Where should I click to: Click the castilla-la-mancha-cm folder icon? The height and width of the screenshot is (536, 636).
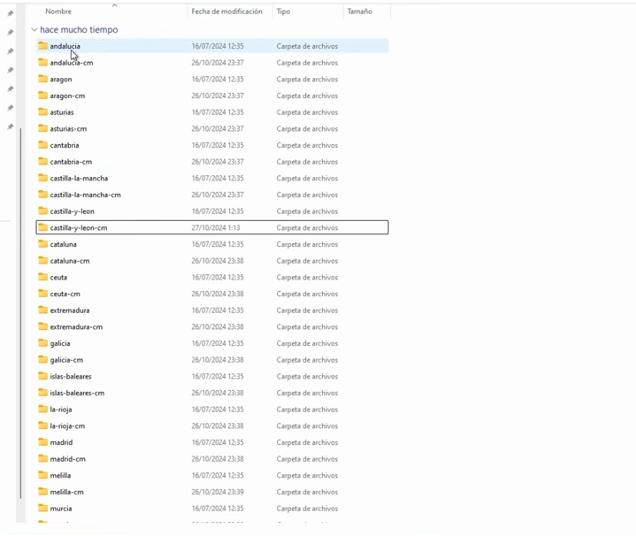(x=43, y=195)
